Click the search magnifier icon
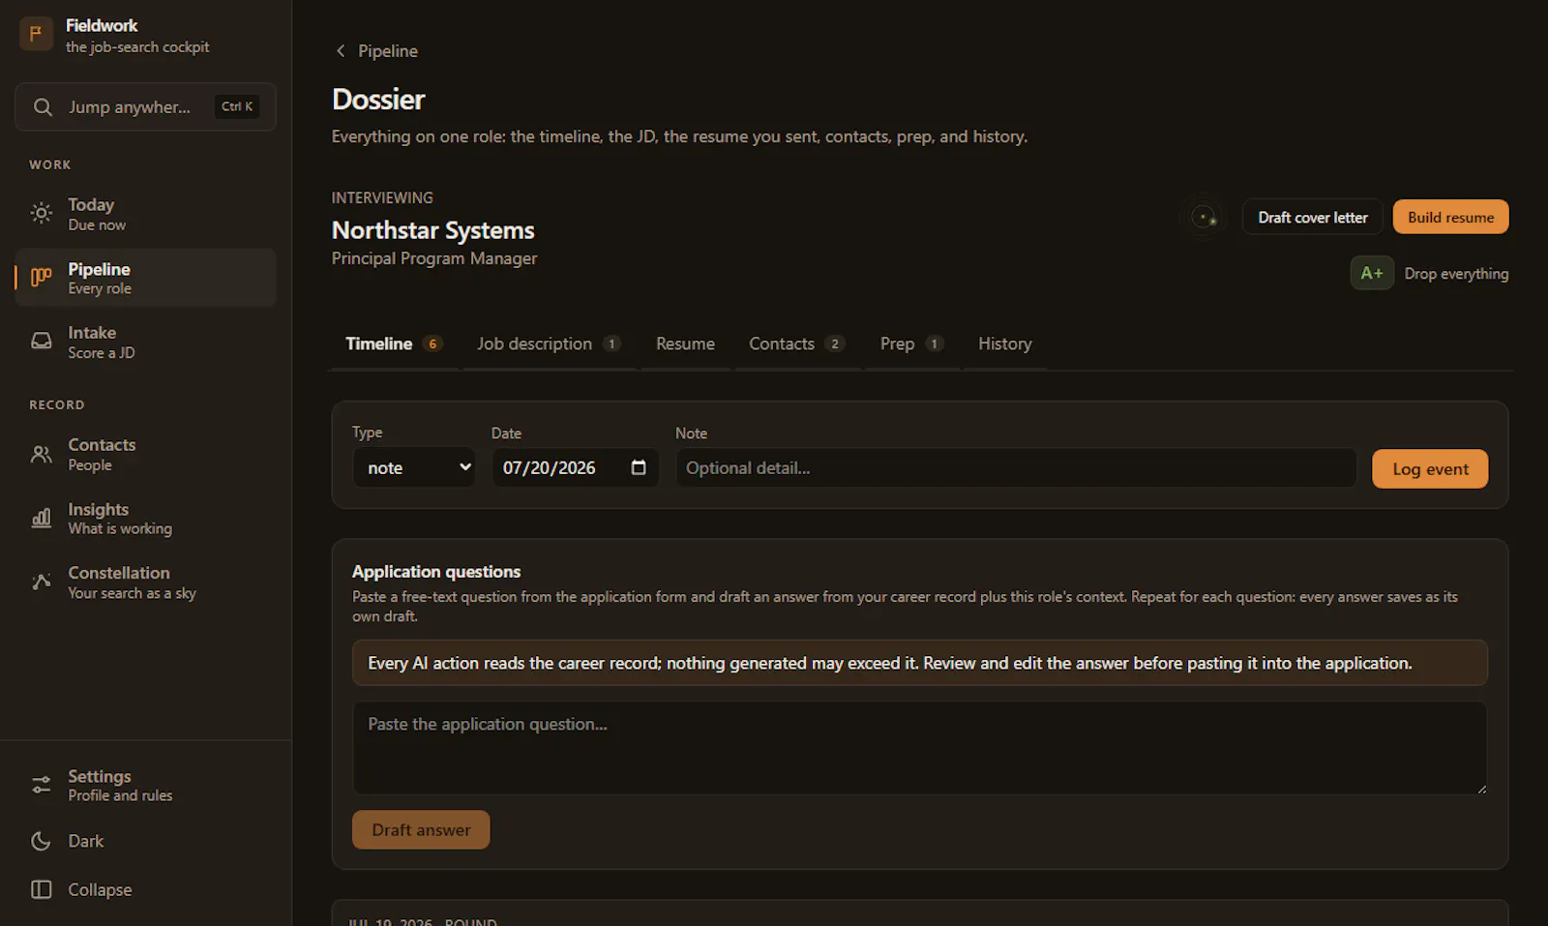 pos(43,107)
